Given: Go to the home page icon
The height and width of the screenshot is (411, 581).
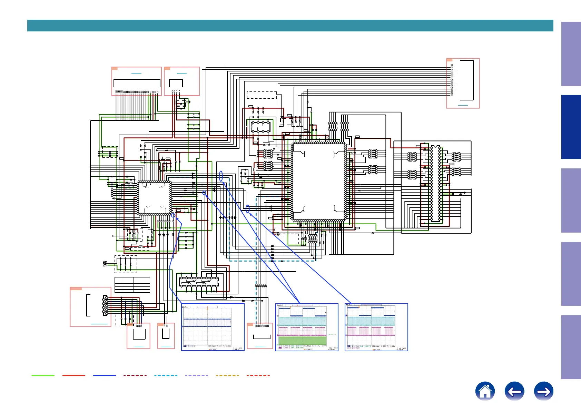Looking at the screenshot, I should click(485, 391).
